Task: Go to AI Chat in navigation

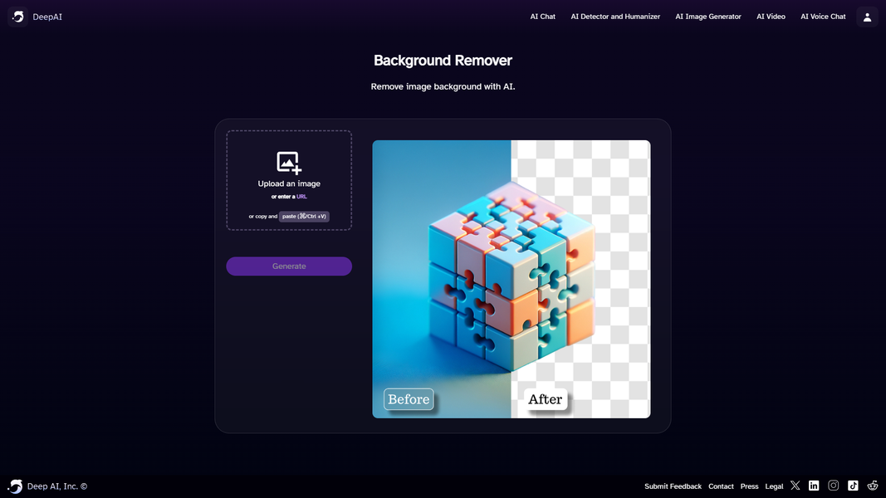Action: click(542, 17)
